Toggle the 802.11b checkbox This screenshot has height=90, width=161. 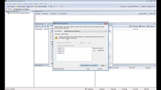pos(59,48)
